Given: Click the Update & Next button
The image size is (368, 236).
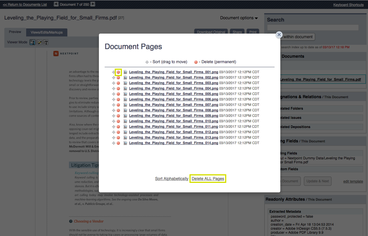Looking at the screenshot, I should click(x=318, y=181).
